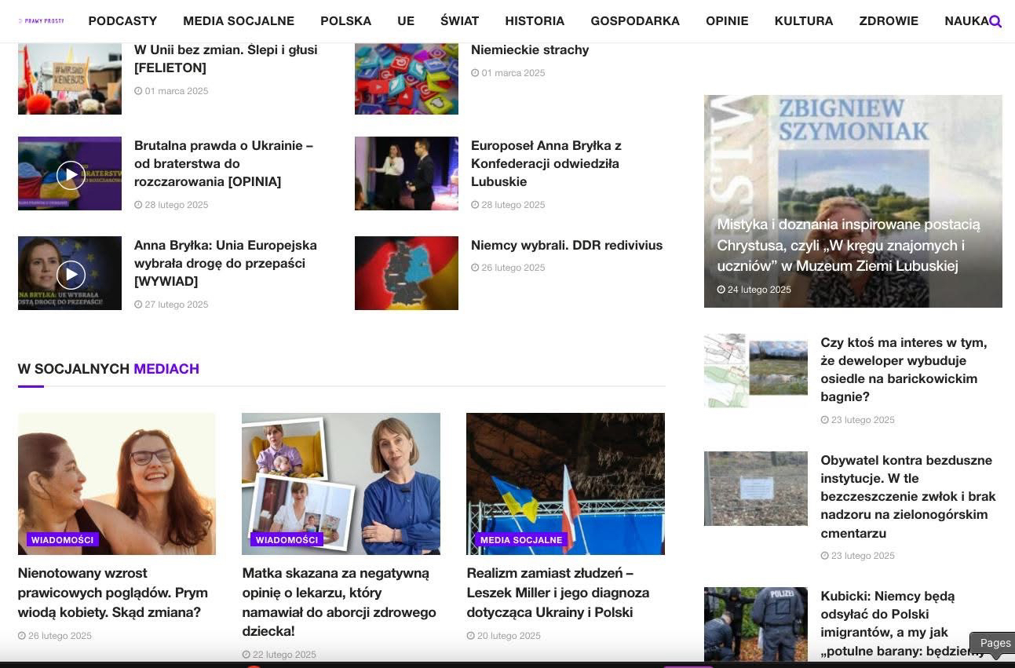The image size is (1015, 668).
Task: Click the Media Socjalne badge on the flags image
Action: [521, 539]
